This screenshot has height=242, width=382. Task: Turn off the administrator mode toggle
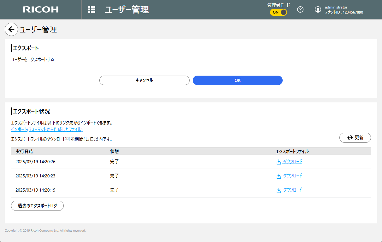coord(279,12)
